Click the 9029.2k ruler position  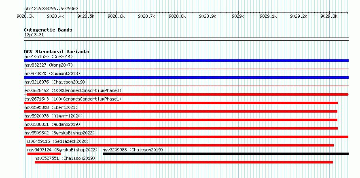click(x=299, y=16)
